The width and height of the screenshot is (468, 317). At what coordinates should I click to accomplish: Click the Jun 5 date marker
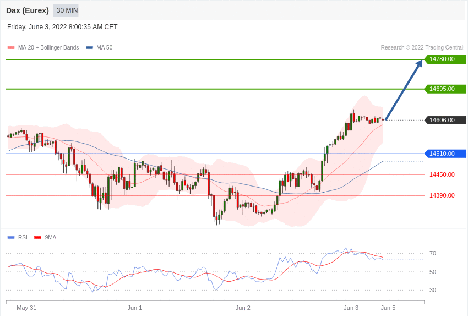[388, 308]
